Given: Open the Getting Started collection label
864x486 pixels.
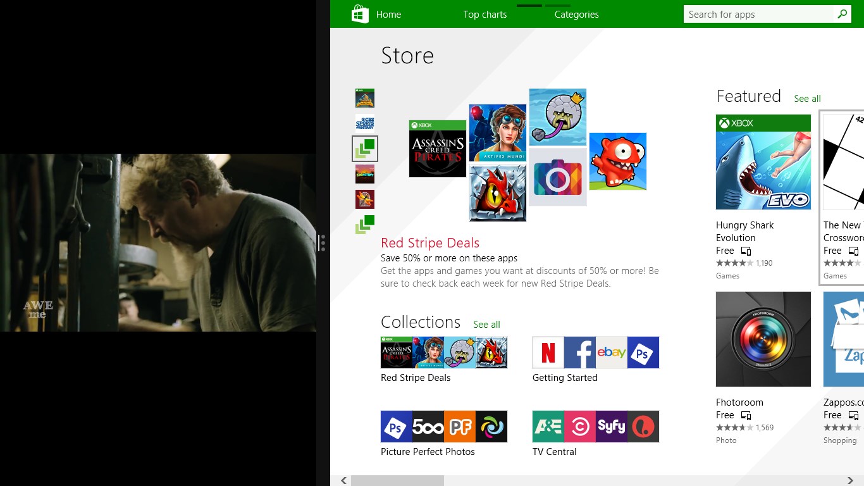Looking at the screenshot, I should click(x=565, y=378).
